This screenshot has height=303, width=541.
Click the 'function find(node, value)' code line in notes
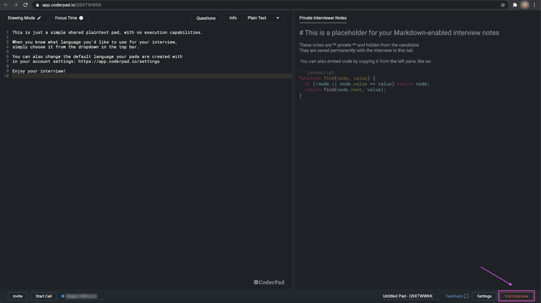coord(337,78)
